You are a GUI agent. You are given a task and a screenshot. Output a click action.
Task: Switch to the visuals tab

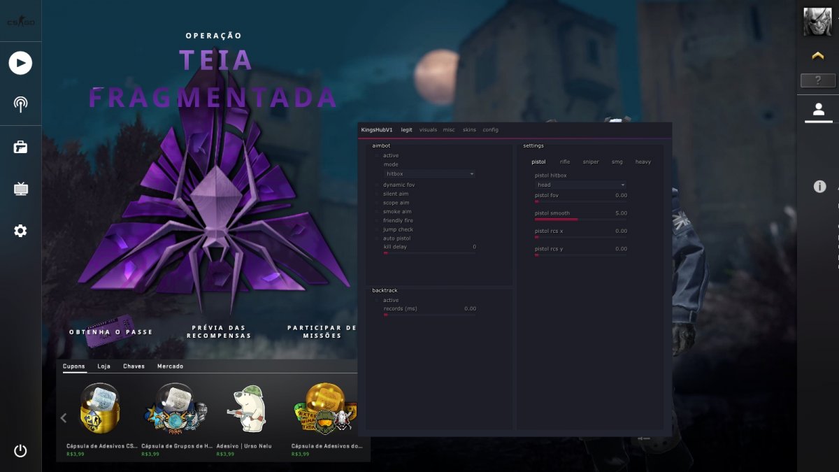click(x=428, y=130)
